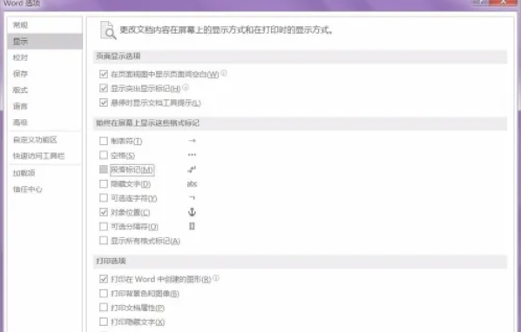Click the 始终在屏幕上显示这些格式标记 section header
521x332 pixels.
coord(300,123)
